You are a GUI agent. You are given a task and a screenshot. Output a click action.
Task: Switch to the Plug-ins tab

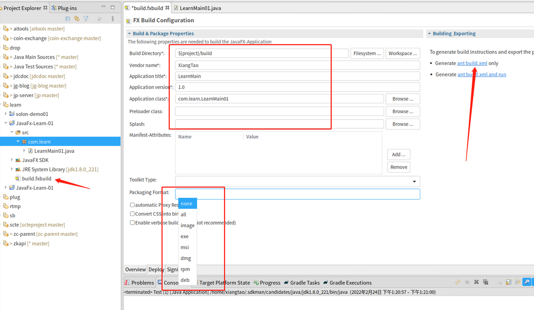point(64,8)
